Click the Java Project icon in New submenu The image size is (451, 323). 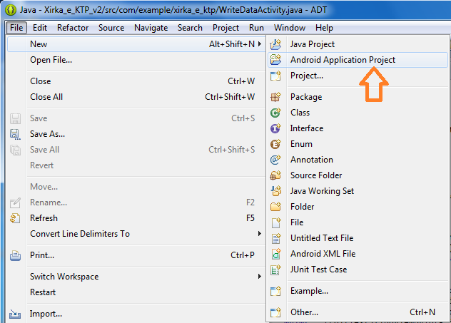[275, 44]
